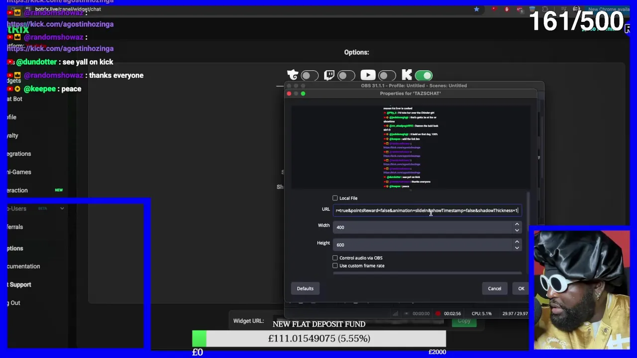Click the OBS red recording indicator
The image size is (637, 358).
(x=438, y=314)
